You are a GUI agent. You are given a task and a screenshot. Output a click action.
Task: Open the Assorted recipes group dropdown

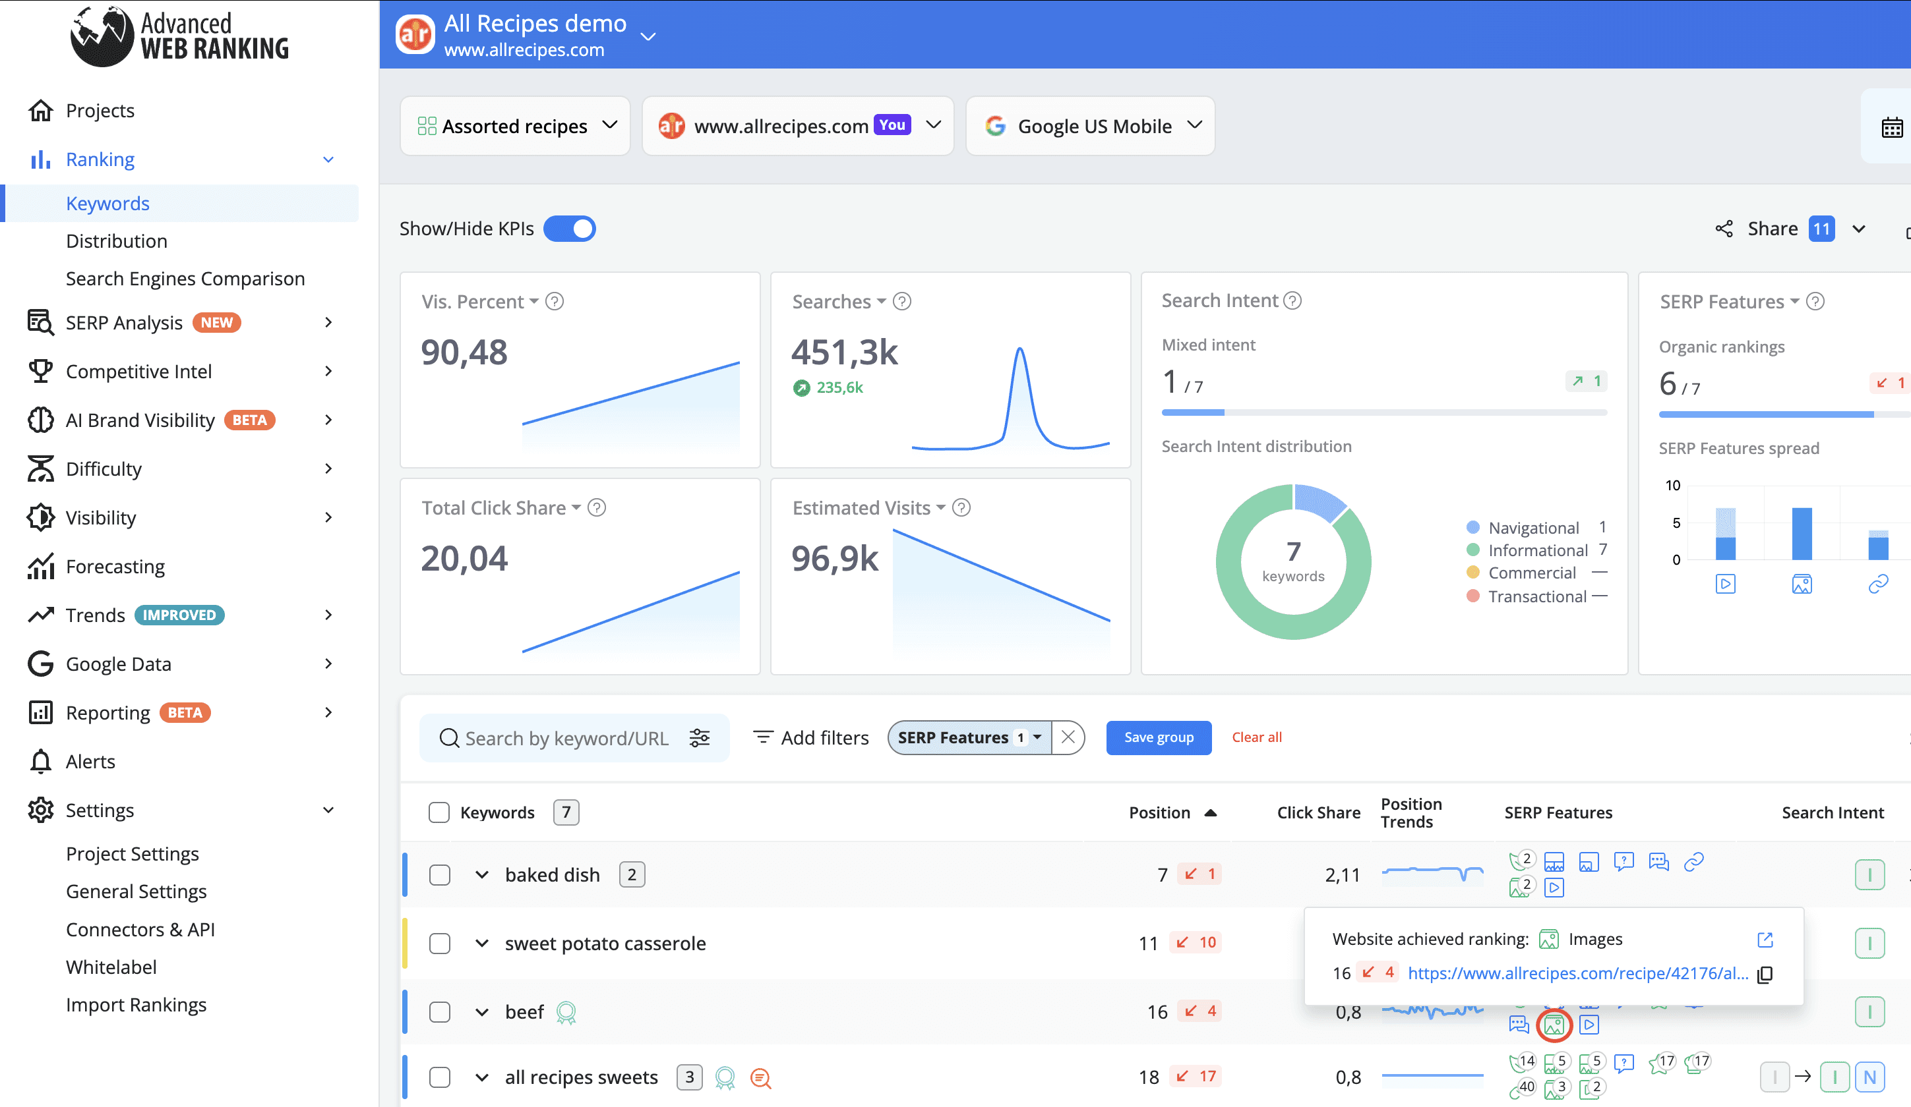click(x=515, y=126)
